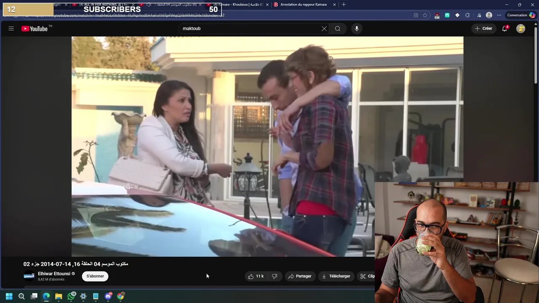Viewport: 539px width, 303px height.
Task: Open a new browser tab
Action: pos(344,5)
